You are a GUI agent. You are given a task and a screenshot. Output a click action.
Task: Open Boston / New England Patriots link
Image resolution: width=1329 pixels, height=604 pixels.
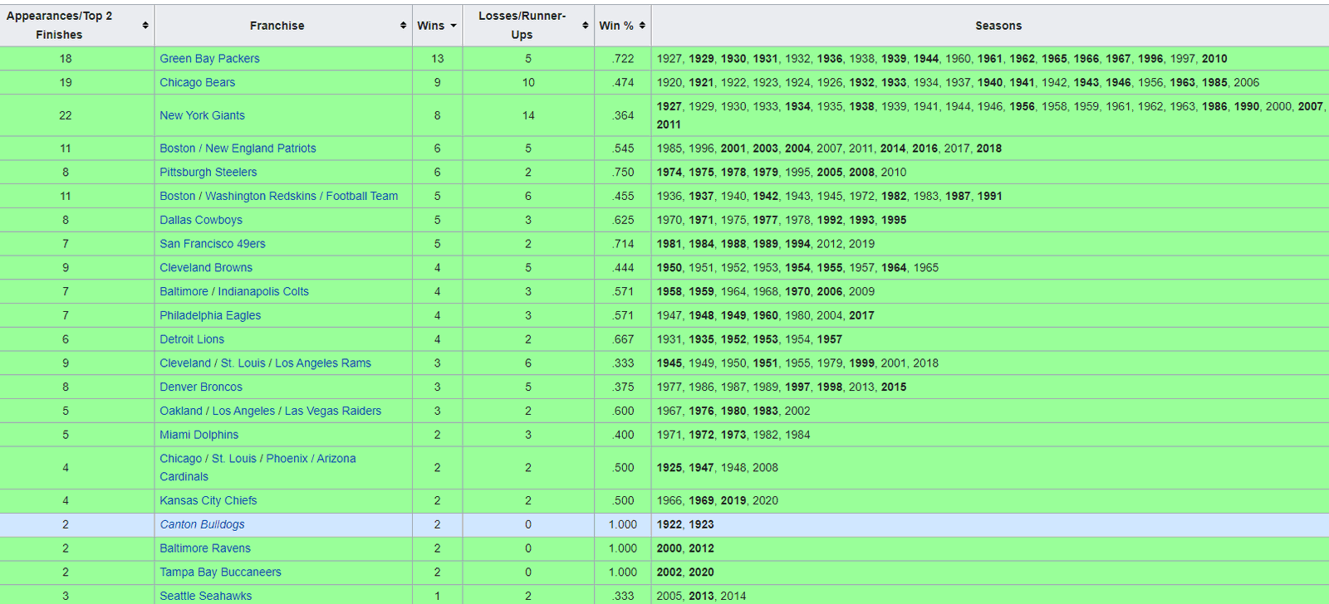click(238, 149)
